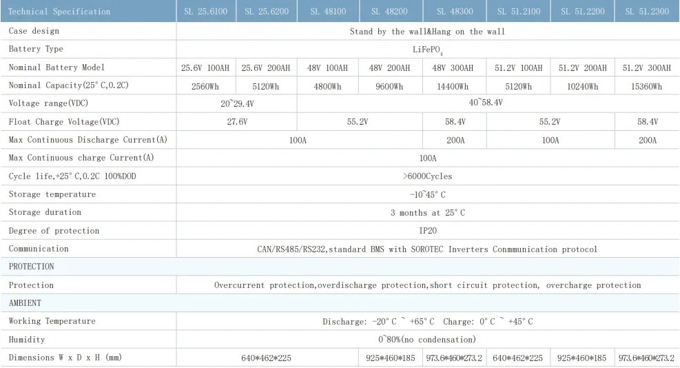The width and height of the screenshot is (680, 368).
Task: Click the Storage duration row label
Action: pos(45,212)
